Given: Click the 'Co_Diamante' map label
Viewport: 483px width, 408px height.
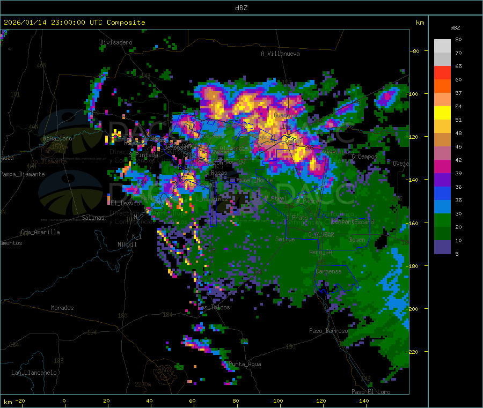Looking at the screenshot, I should pos(49,161).
